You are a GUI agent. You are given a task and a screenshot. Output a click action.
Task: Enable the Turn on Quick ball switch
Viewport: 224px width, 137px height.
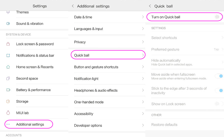pyautogui.click(x=217, y=17)
